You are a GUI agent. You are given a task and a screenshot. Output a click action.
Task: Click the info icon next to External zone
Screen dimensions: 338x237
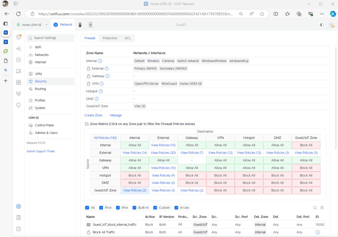(107, 69)
